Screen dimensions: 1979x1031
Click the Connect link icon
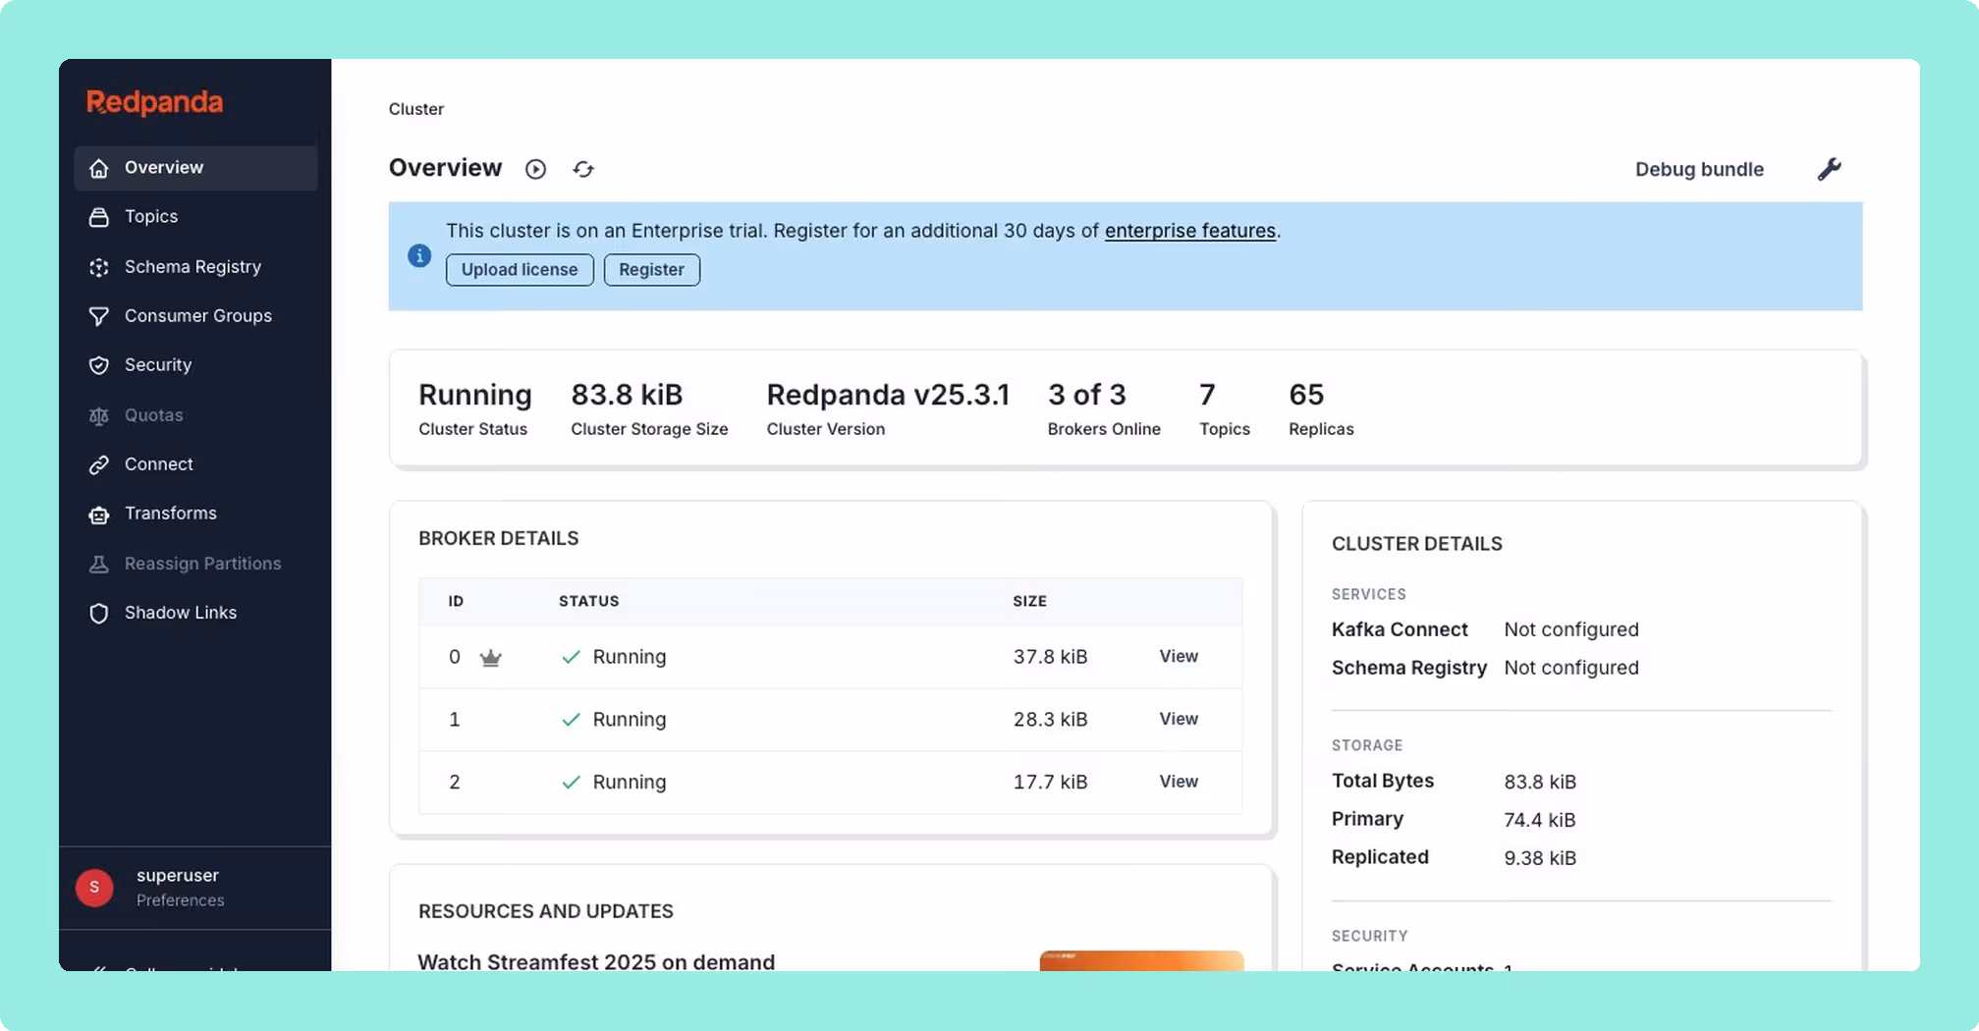(x=99, y=464)
